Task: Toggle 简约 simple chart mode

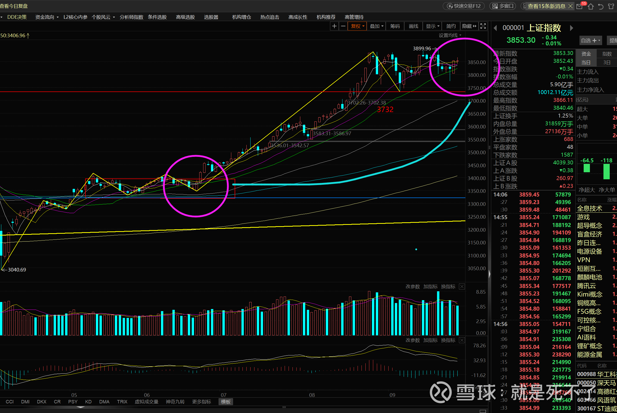Action: click(x=451, y=26)
